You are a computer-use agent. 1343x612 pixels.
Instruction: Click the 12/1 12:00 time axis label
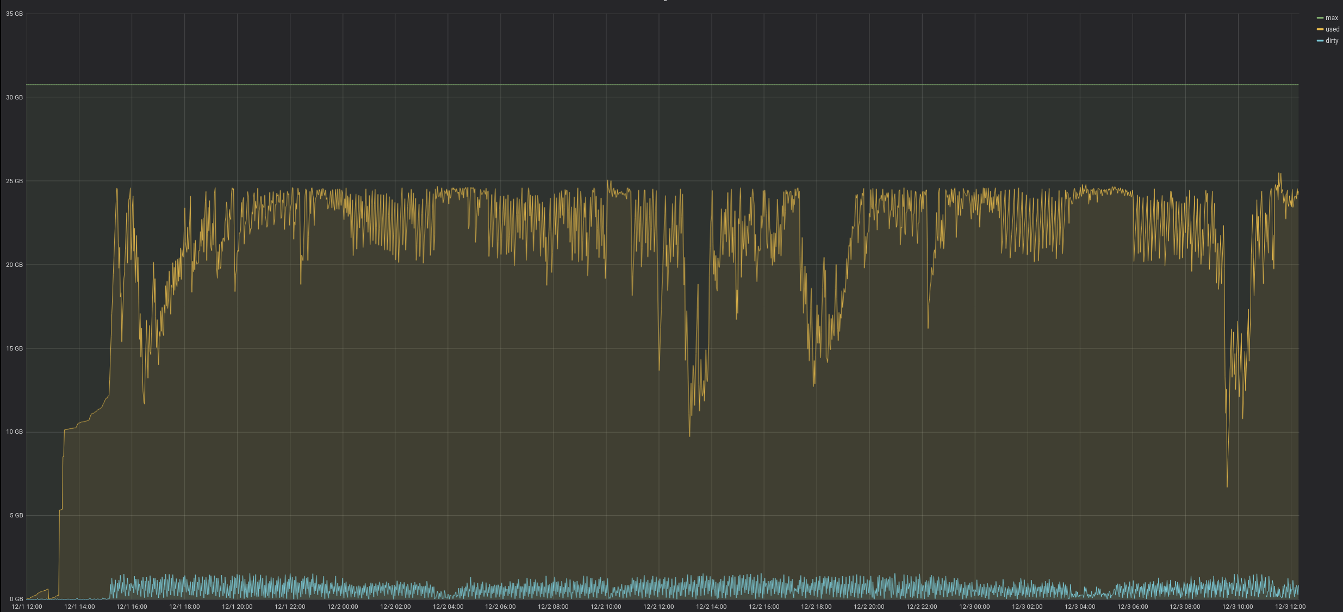tap(27, 607)
